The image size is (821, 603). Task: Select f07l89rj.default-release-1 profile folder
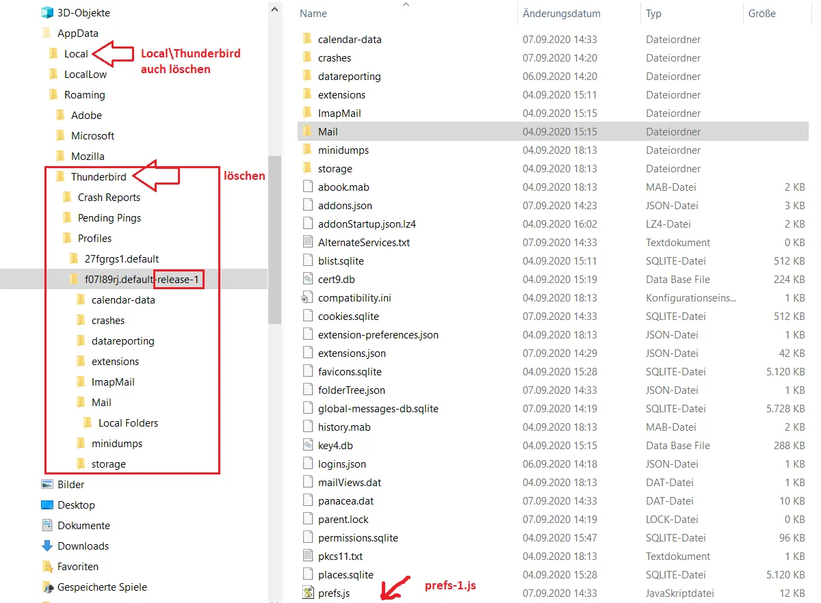[x=144, y=279]
